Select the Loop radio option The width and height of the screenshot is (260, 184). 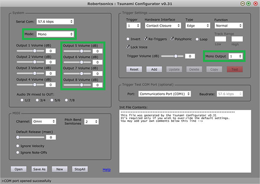point(197,39)
